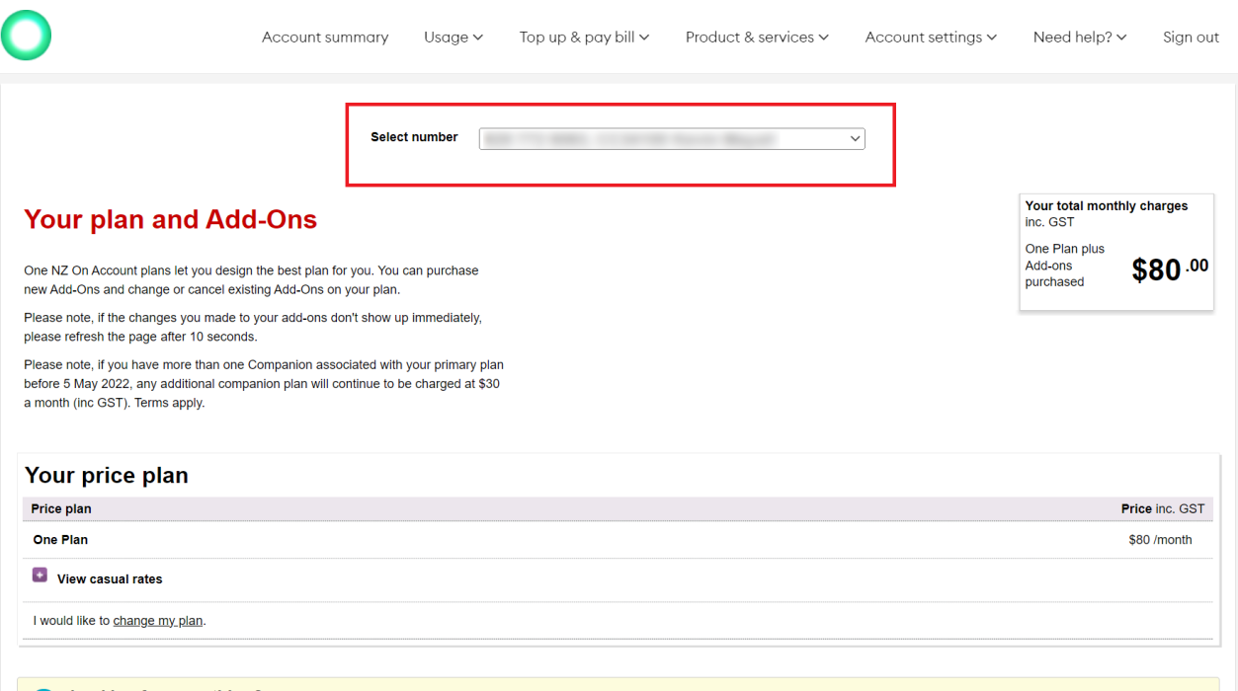Click the $80 /month price value
The image size is (1238, 691).
(x=1160, y=540)
